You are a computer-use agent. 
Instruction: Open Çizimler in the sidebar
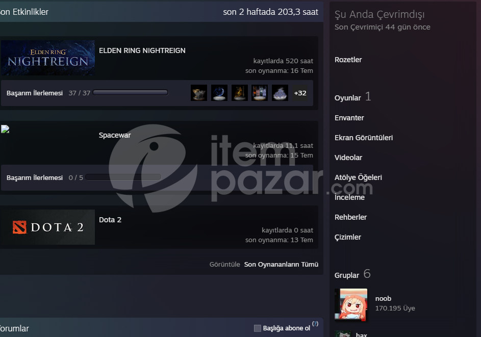pyautogui.click(x=347, y=238)
